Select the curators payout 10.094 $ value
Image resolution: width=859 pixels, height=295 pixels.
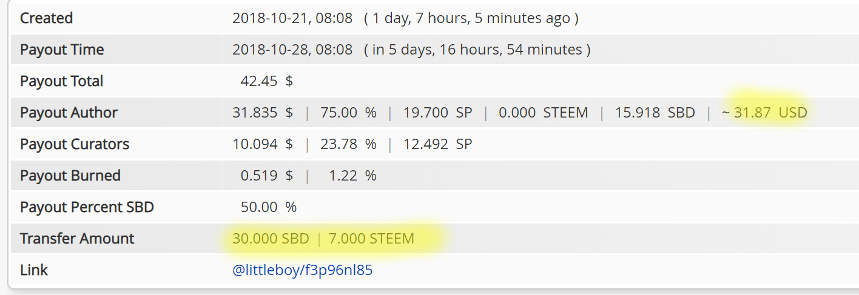click(x=263, y=144)
